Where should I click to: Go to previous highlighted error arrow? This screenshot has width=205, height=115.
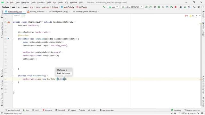196,16
